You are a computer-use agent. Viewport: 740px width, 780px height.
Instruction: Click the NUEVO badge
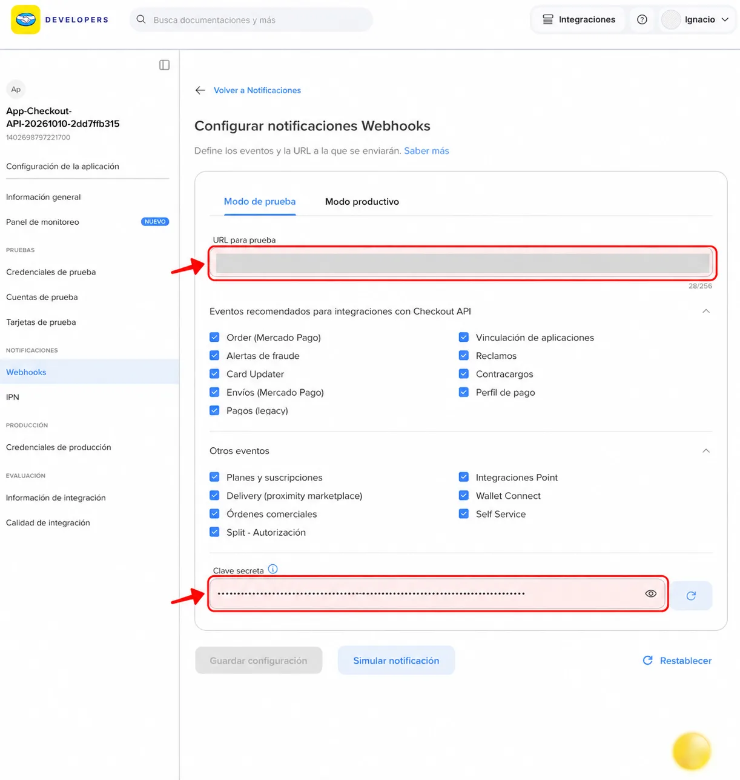click(155, 222)
